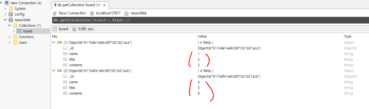Screen dimensions: 369x109
Task: Click the MongoDB leaf icon on query tab
Action: click(55, 5)
